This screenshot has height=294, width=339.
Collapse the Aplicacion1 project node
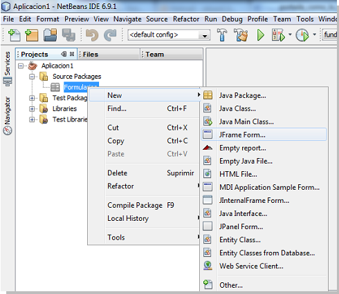coord(21,66)
